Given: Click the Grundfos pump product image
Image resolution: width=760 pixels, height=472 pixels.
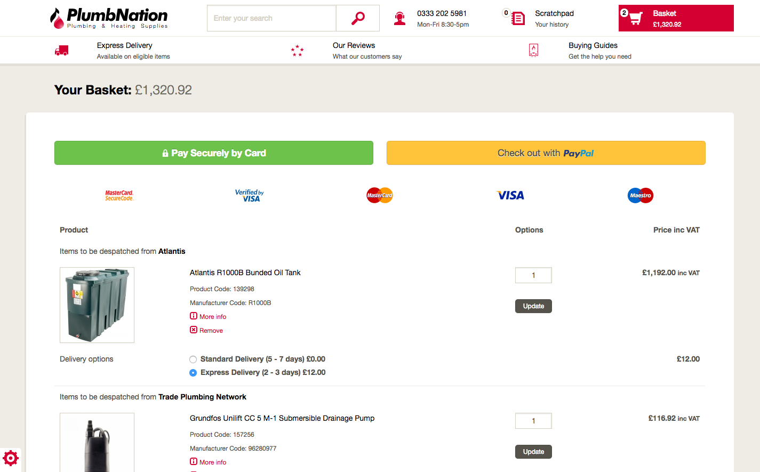Looking at the screenshot, I should pos(97,443).
